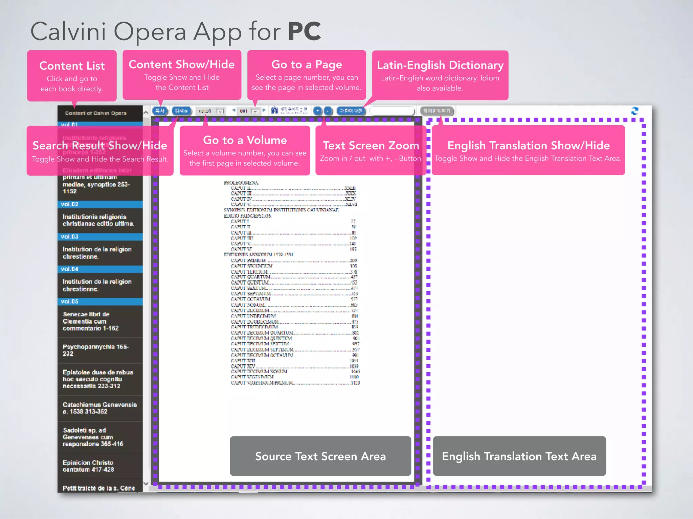Open the volume number dropdown

click(x=220, y=111)
